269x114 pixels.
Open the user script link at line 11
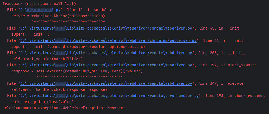click(40, 10)
